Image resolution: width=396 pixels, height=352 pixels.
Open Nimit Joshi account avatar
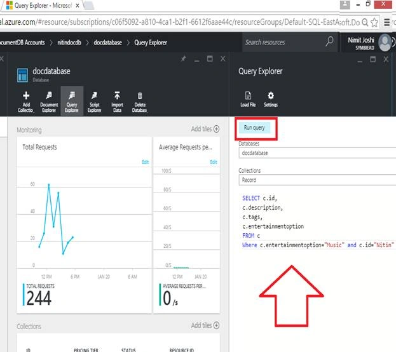(385, 43)
